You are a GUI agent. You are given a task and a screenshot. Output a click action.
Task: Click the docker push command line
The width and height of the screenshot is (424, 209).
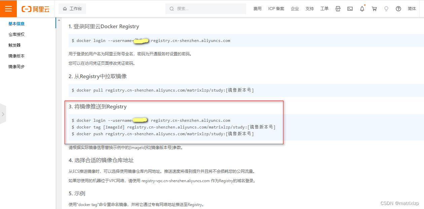[163, 134]
